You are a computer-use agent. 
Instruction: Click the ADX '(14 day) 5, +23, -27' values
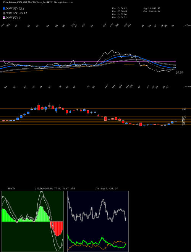tap(107, 189)
